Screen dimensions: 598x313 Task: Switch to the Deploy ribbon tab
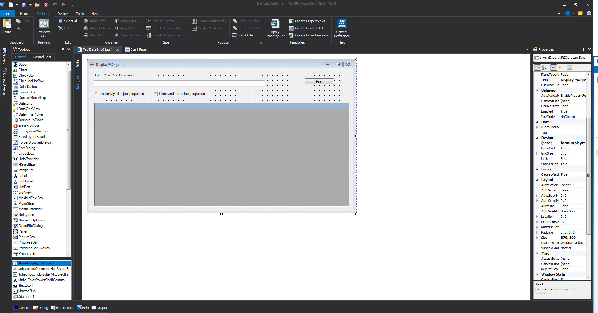(63, 14)
